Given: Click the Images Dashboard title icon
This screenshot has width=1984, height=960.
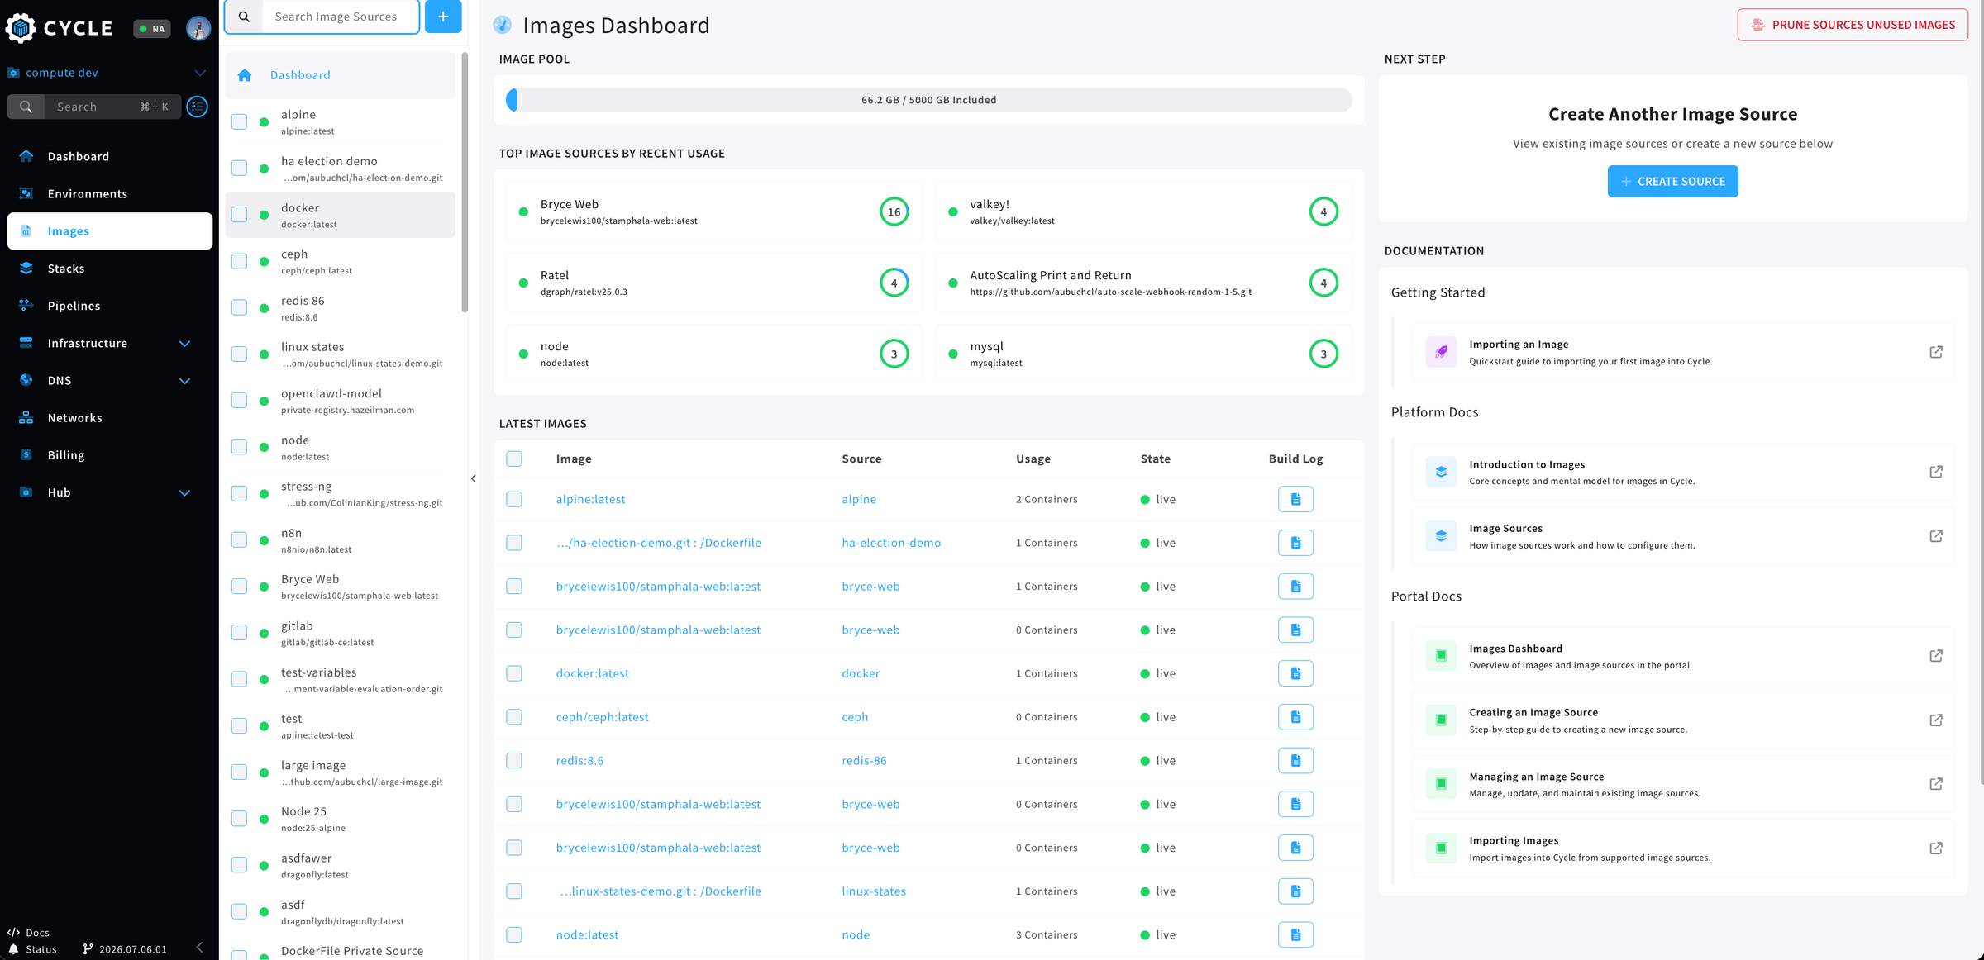Looking at the screenshot, I should coord(502,26).
